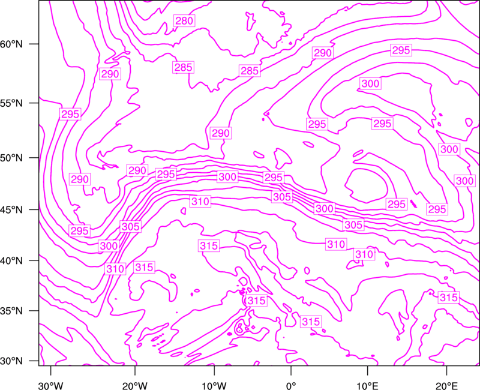
Task: Select the 35°N latitude axis label
Action: 13,311
